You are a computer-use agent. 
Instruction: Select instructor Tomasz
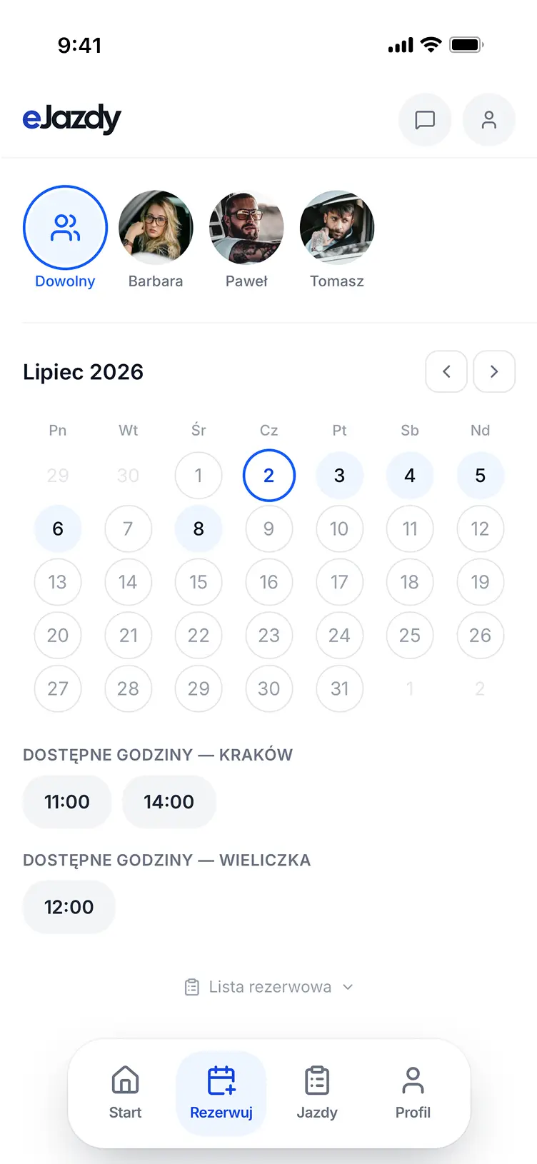(337, 239)
